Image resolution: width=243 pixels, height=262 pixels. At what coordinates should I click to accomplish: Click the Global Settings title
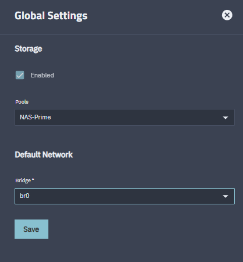click(x=51, y=16)
